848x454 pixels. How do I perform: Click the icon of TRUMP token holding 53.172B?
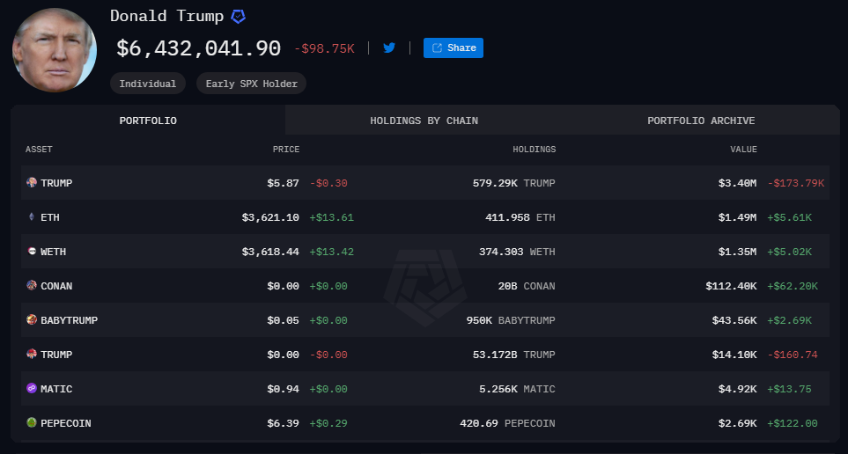point(32,355)
